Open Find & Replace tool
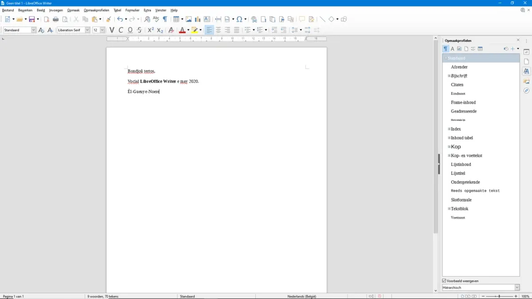 [147, 19]
